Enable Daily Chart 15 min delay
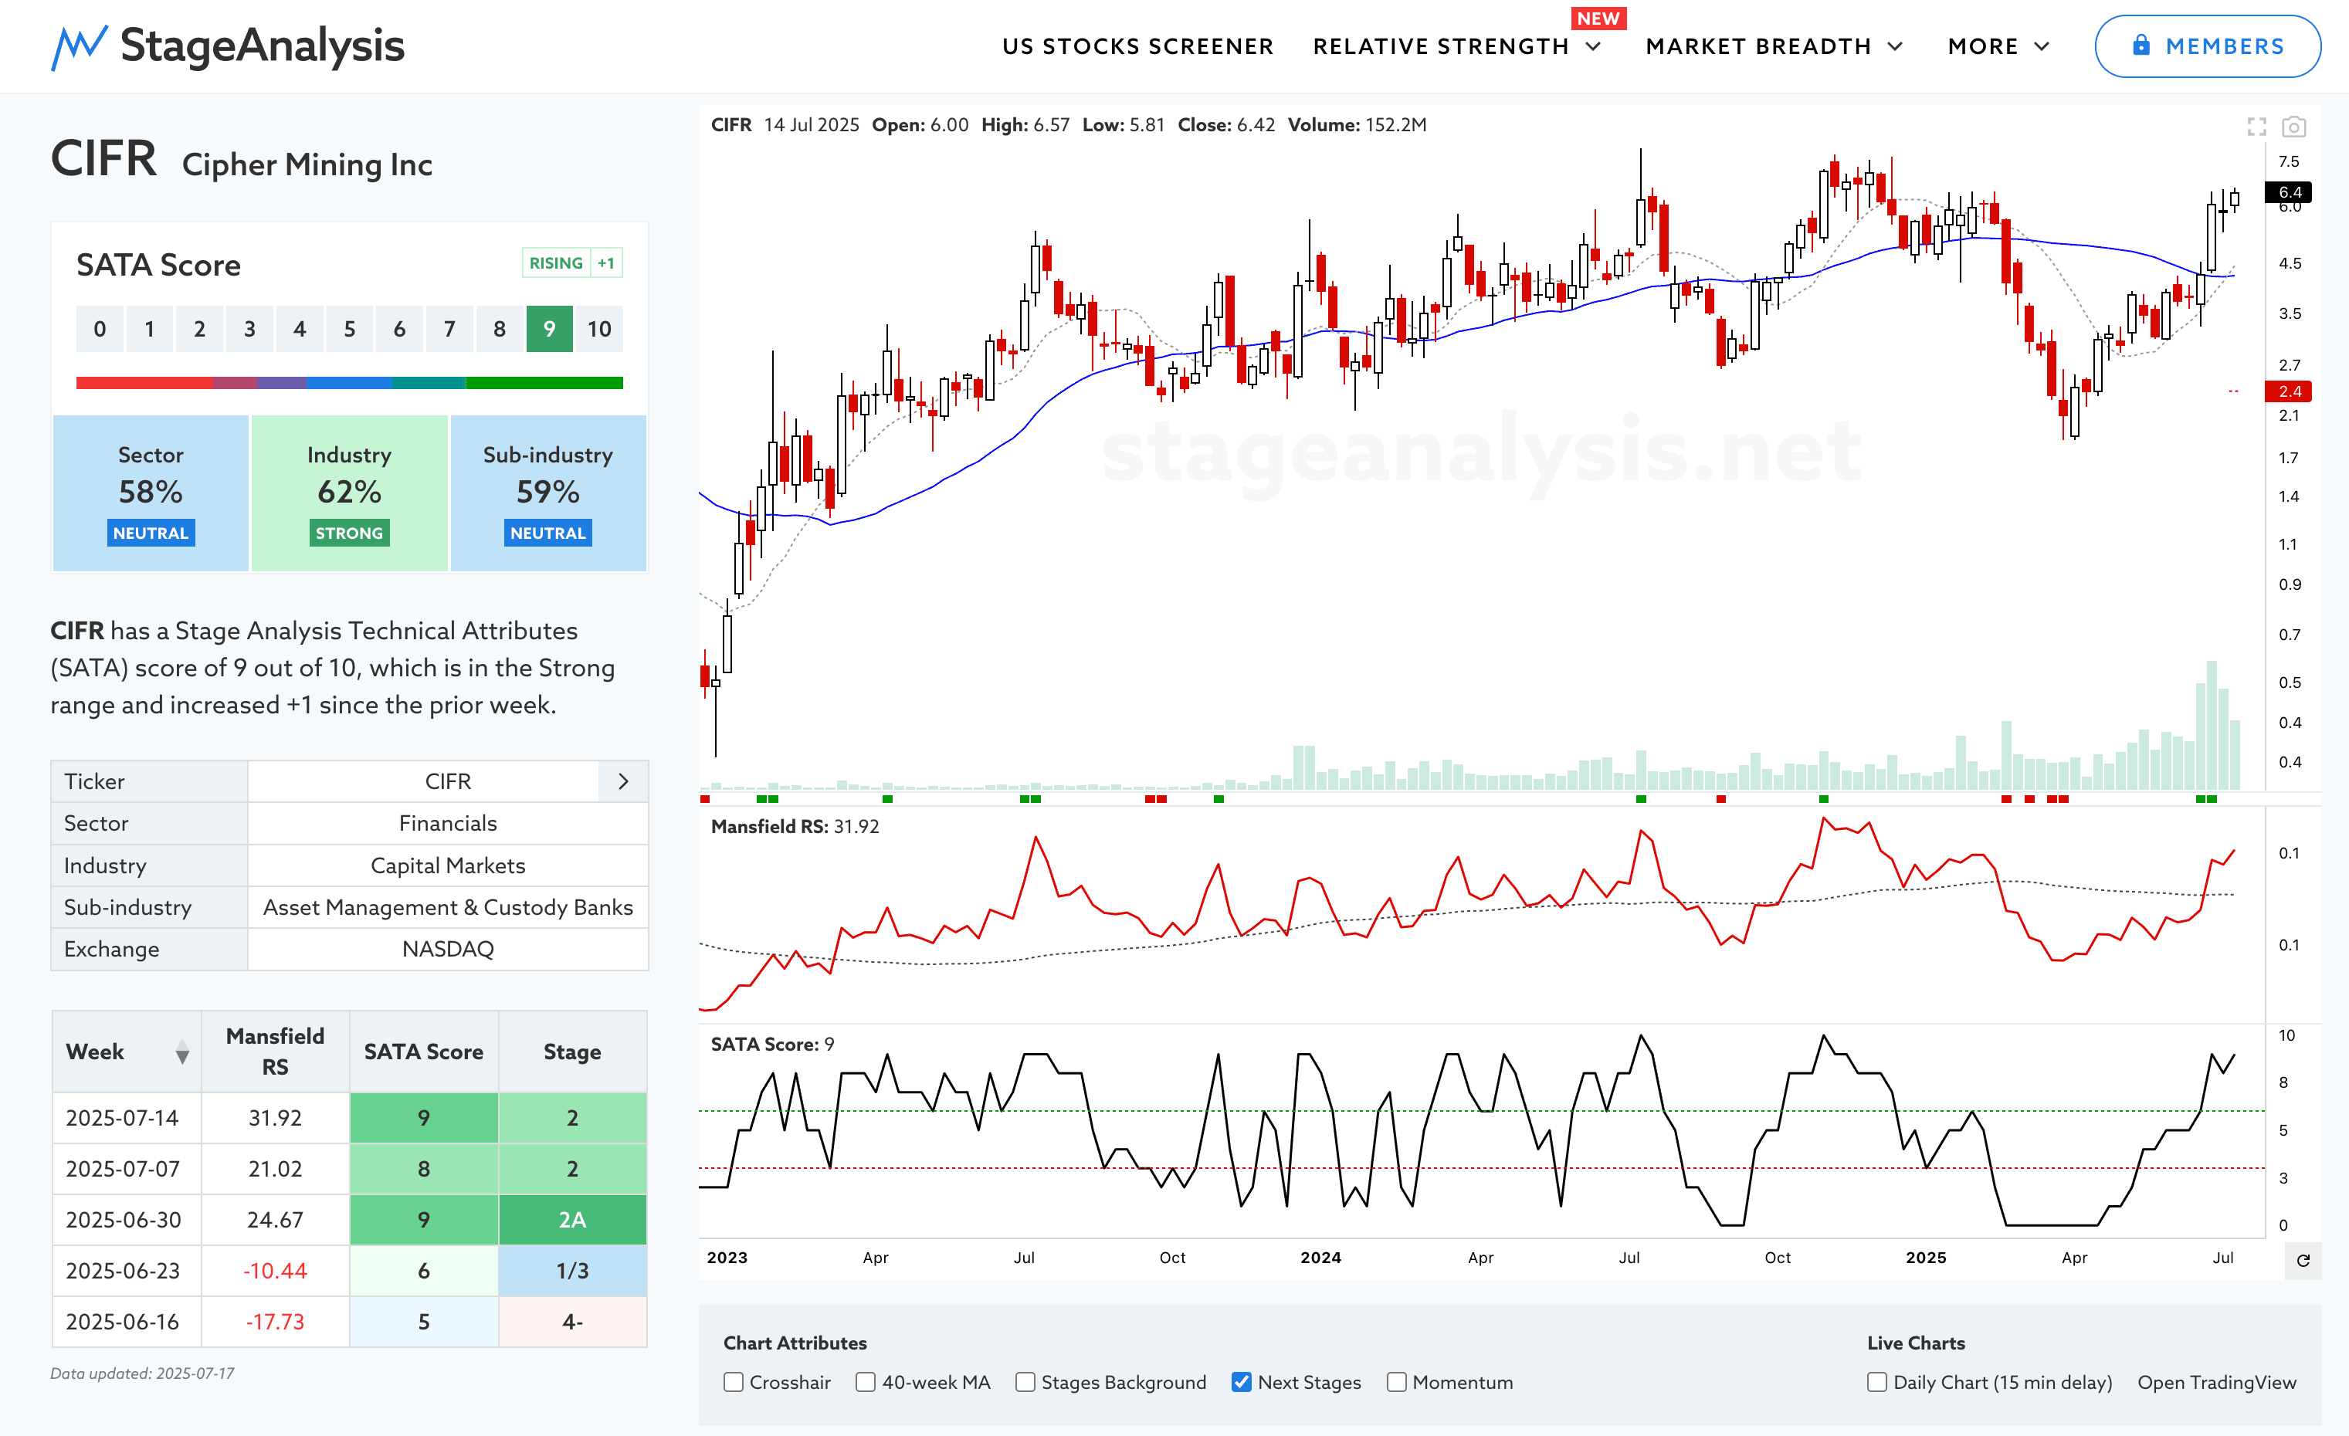2349x1436 pixels. [x=1877, y=1382]
